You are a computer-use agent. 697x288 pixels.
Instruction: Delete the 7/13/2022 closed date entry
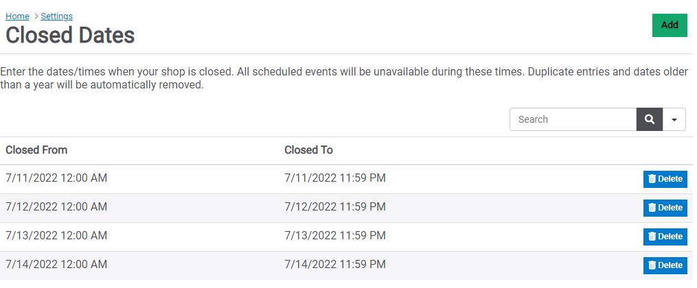point(665,237)
